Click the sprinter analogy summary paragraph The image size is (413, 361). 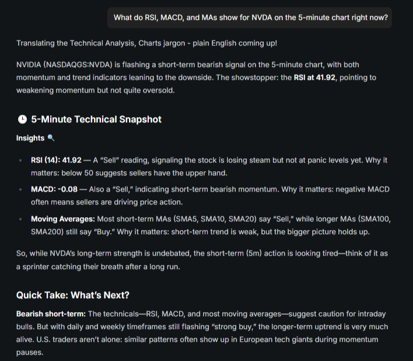coord(202,260)
